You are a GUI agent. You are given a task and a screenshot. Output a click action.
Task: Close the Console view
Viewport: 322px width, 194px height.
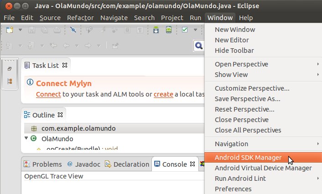192,164
